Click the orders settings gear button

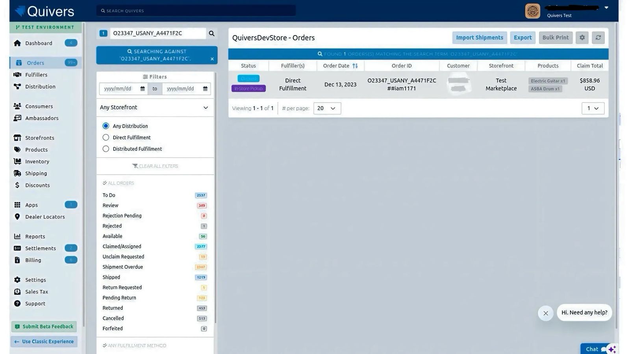[x=582, y=38]
